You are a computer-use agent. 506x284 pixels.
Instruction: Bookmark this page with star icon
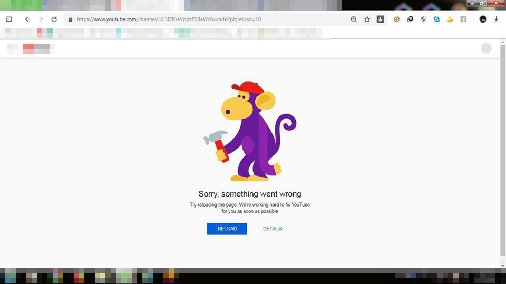tap(367, 19)
